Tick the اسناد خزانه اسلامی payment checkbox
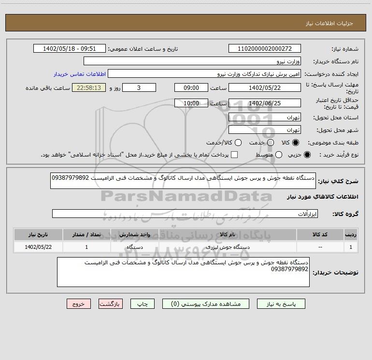 (x=234, y=155)
